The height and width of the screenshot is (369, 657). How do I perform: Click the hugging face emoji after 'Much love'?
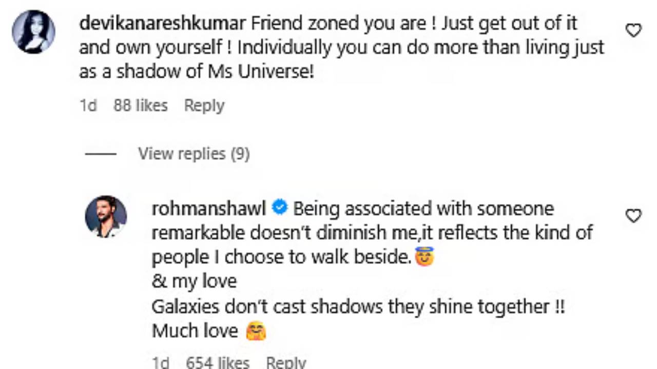[x=256, y=331]
